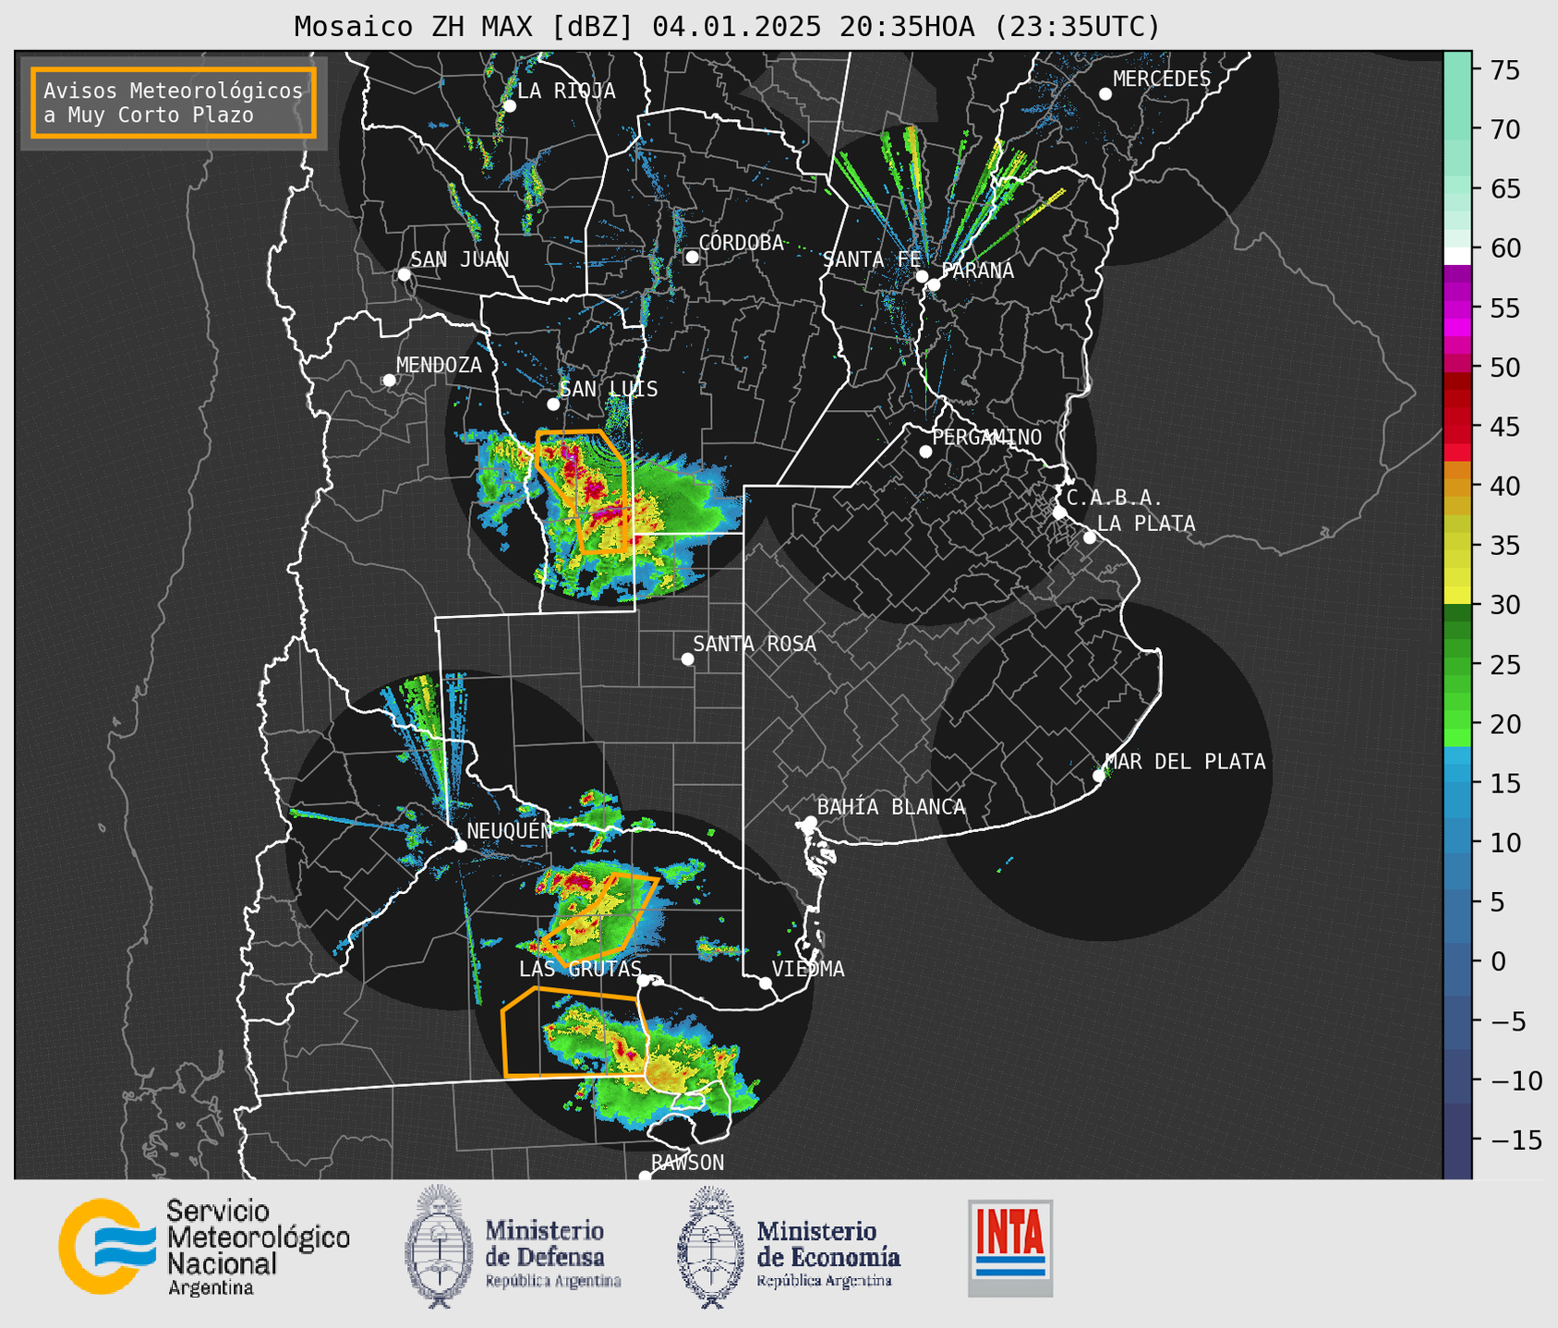This screenshot has height=1328, width=1558.
Task: Click the MERCEDES city marker dot
Action: [1105, 94]
